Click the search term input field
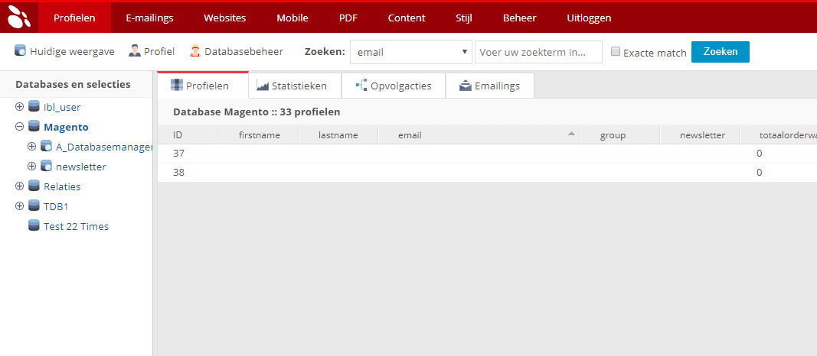817x356 pixels. tap(538, 52)
